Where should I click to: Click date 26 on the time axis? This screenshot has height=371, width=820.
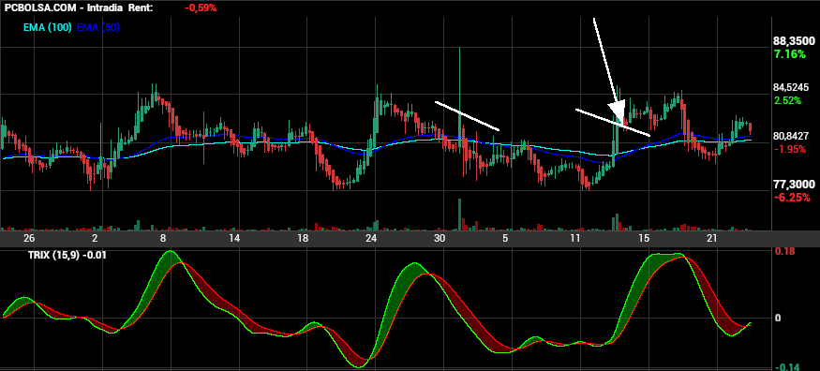[29, 239]
